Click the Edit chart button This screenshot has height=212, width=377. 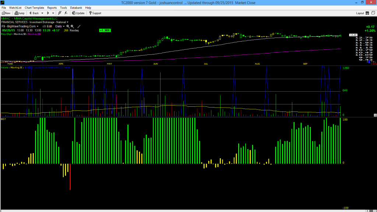pos(47,26)
